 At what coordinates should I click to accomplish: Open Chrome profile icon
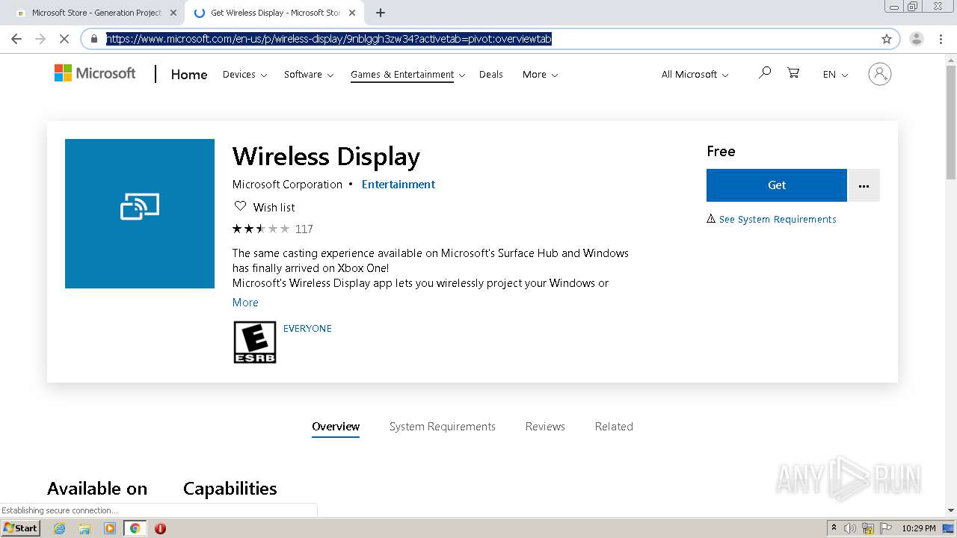coord(917,39)
